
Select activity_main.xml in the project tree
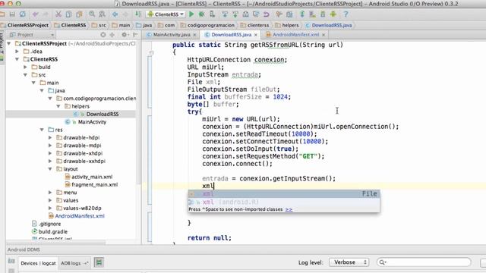point(92,177)
